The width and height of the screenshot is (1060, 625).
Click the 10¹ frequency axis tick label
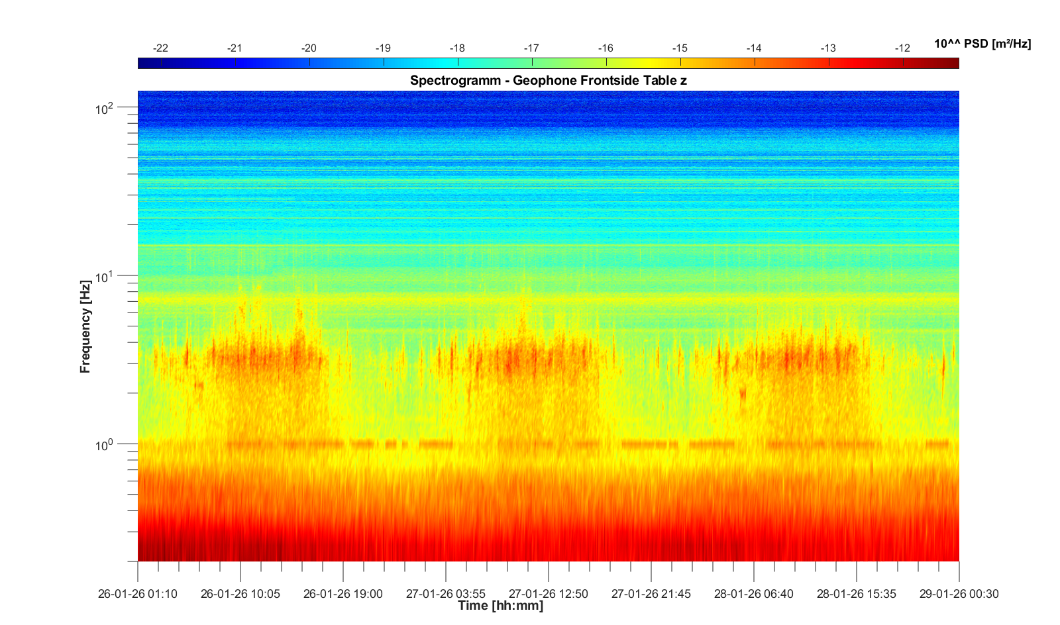105,275
